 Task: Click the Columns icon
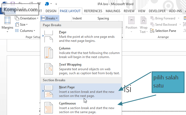coord(17,31)
